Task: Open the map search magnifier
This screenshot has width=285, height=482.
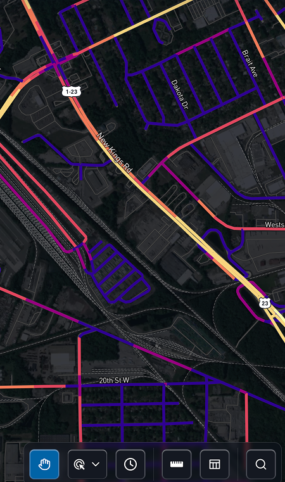Action: click(x=261, y=464)
